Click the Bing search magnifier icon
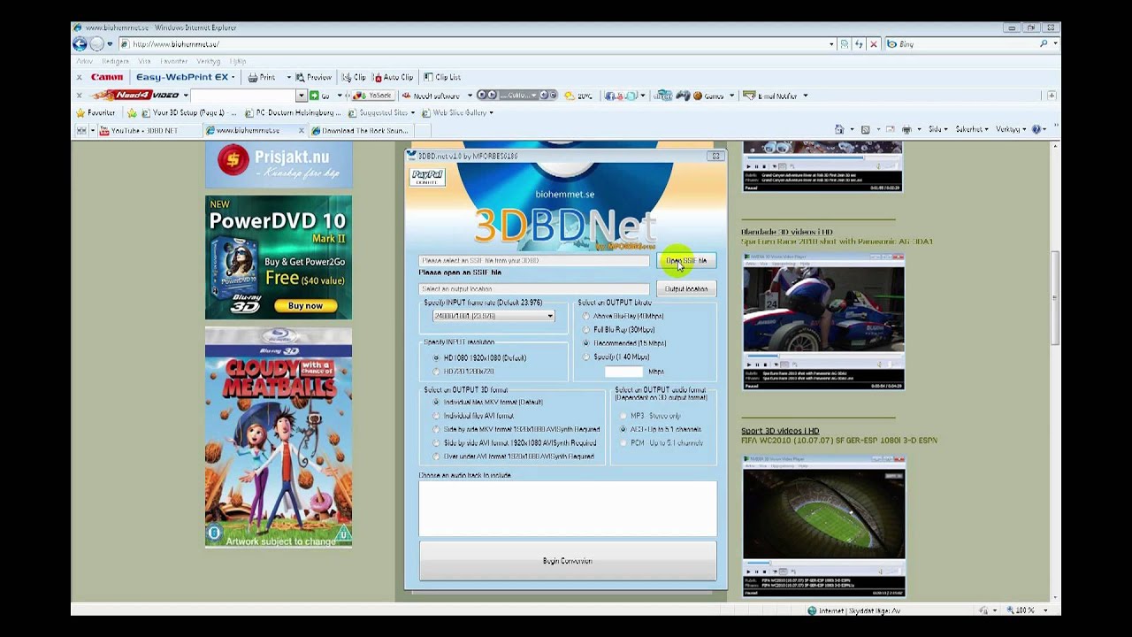The height and width of the screenshot is (637, 1132). coord(1044,43)
